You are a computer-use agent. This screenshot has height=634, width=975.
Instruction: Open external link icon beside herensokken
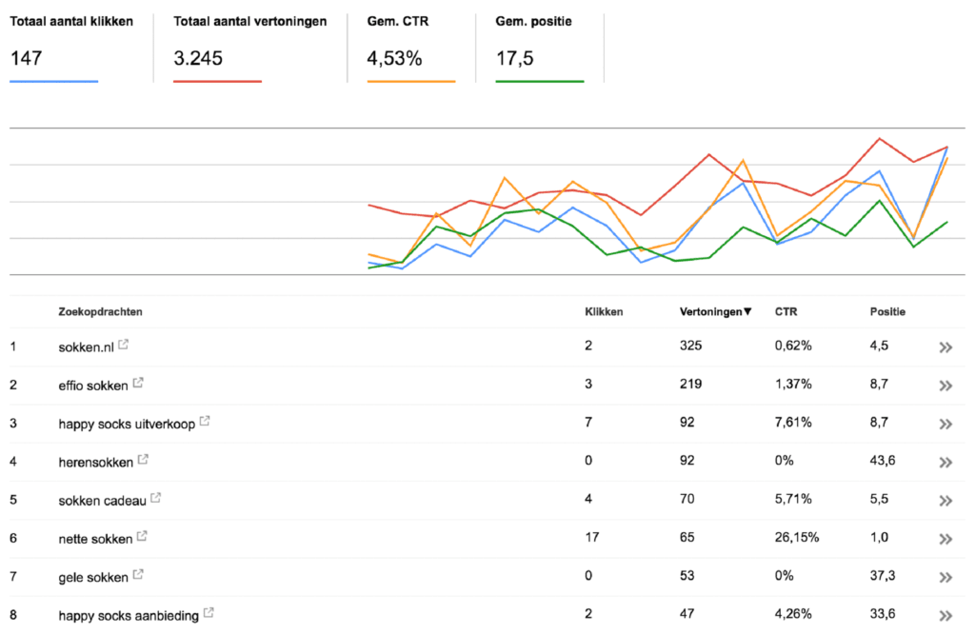143,460
